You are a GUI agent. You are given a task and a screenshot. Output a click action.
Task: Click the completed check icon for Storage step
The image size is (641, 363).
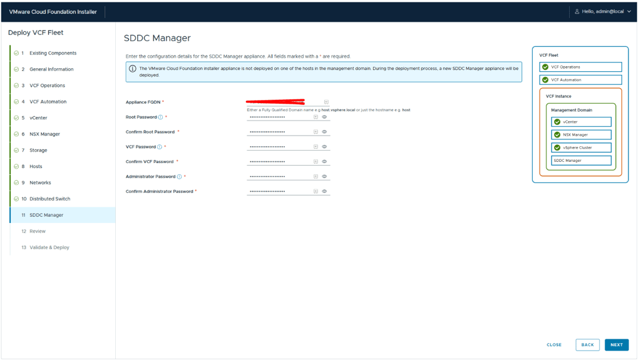(x=16, y=150)
